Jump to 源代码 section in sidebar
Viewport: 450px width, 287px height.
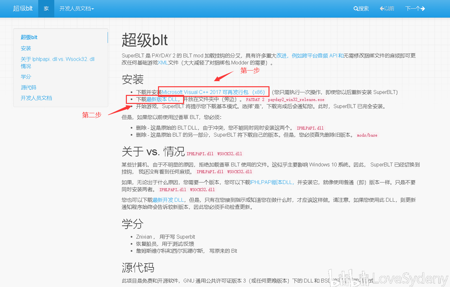click(28, 87)
